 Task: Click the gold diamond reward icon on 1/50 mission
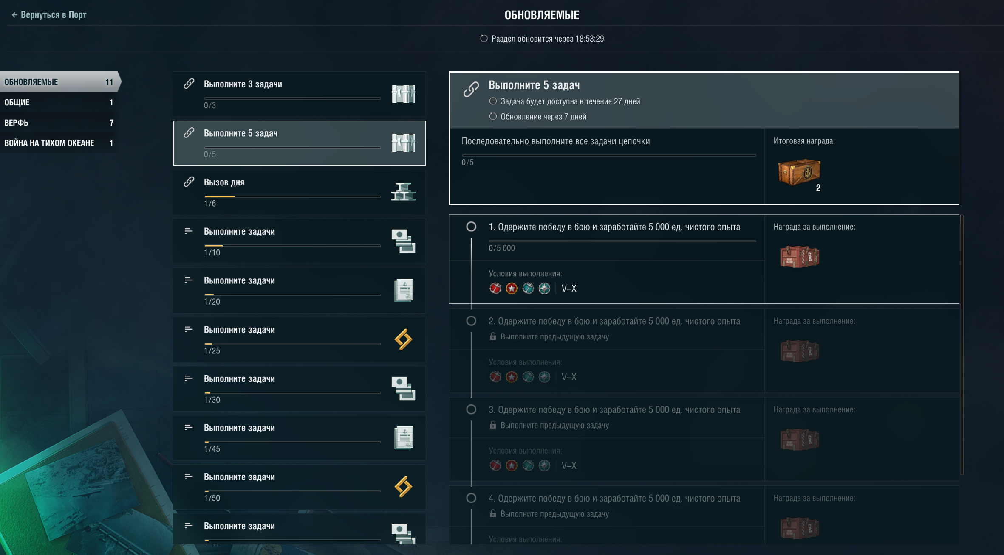(403, 487)
